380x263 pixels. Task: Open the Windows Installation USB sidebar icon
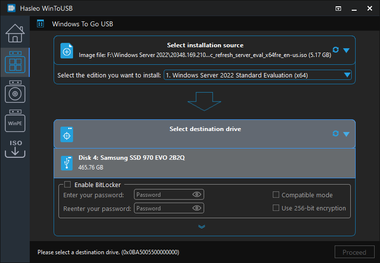click(x=15, y=92)
